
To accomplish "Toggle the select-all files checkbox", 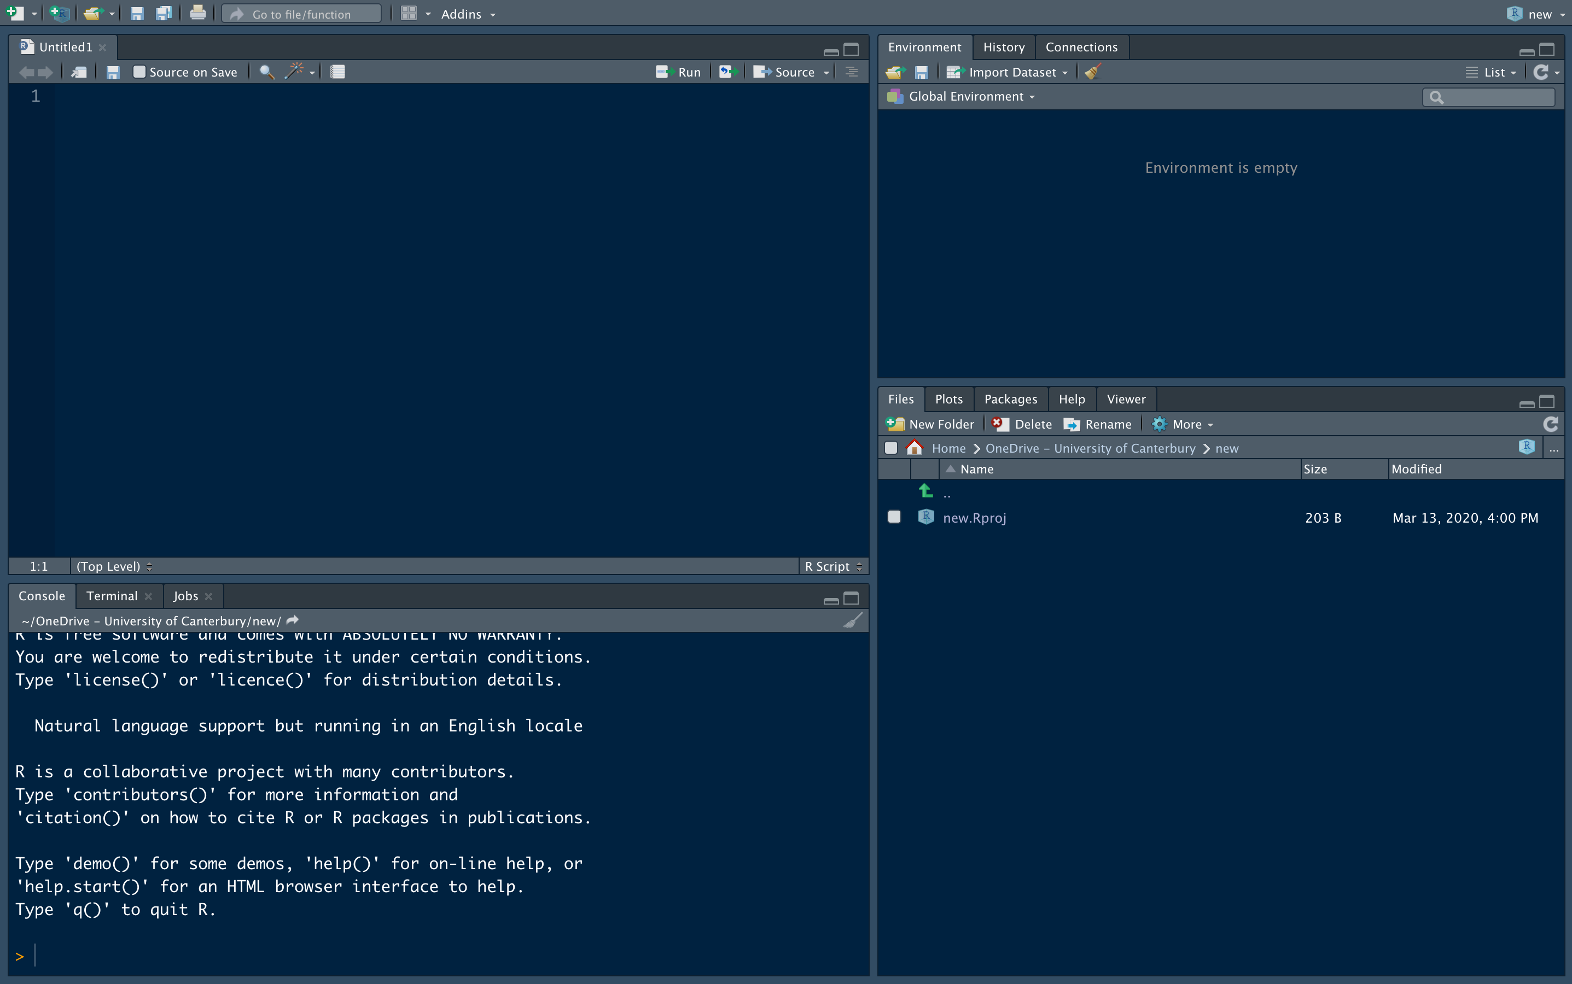I will (x=891, y=448).
